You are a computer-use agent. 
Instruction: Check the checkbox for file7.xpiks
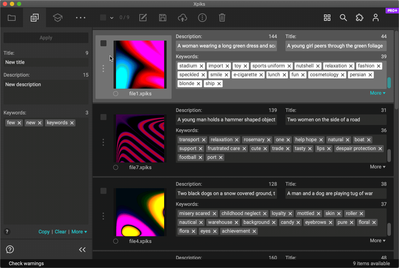[103, 117]
